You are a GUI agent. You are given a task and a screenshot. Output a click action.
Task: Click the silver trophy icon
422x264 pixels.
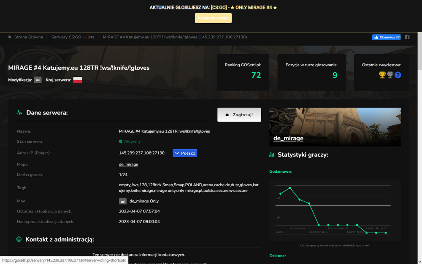tap(390, 75)
